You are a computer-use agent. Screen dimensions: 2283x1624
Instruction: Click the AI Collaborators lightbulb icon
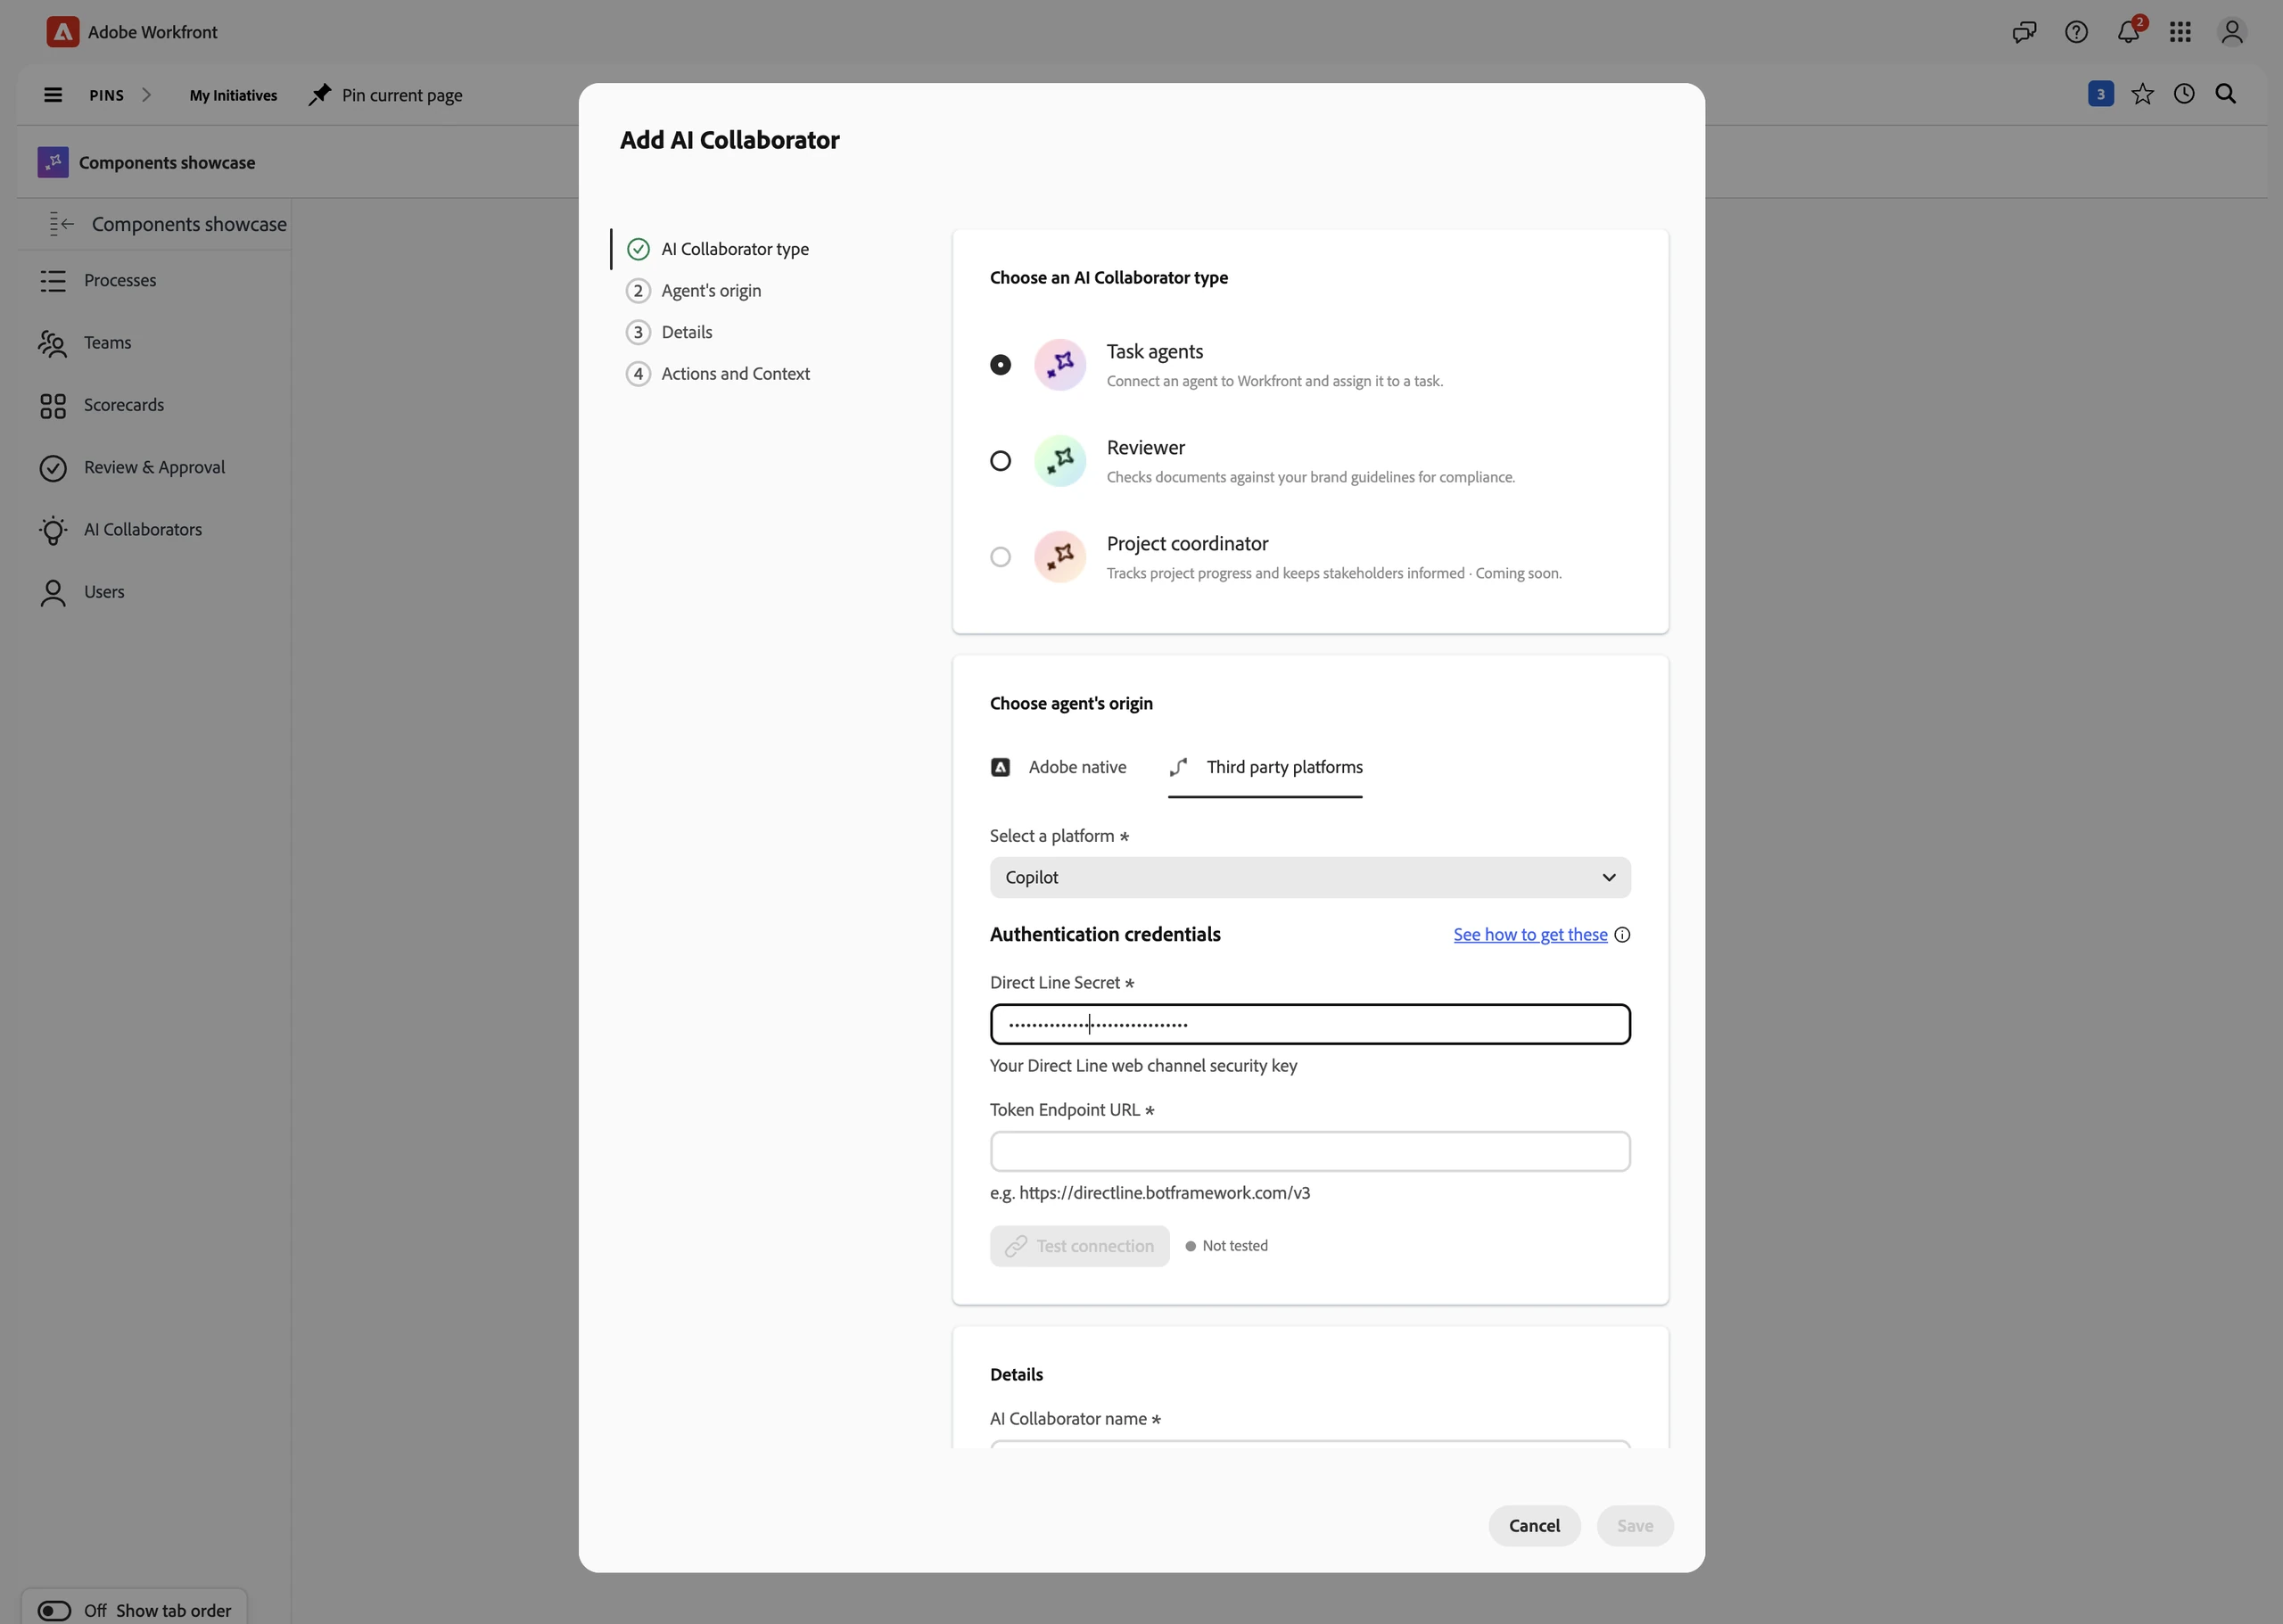click(53, 530)
